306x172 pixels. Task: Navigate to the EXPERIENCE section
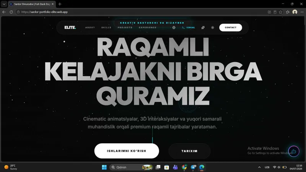point(148,28)
